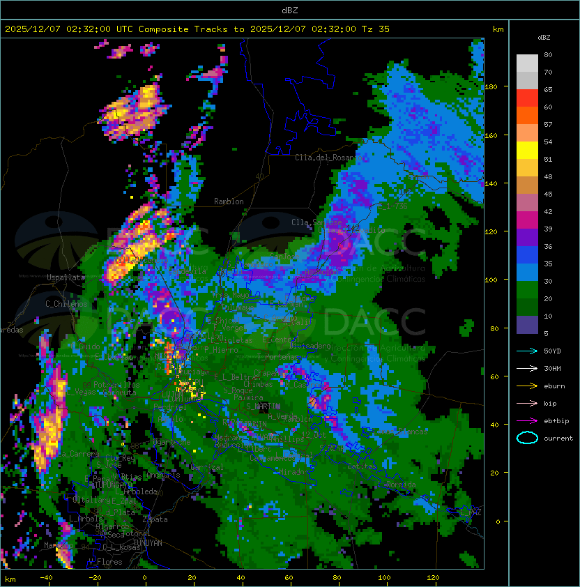The height and width of the screenshot is (587, 580).
Task: Click the '65' label on the dBZ legend
Action: [548, 89]
